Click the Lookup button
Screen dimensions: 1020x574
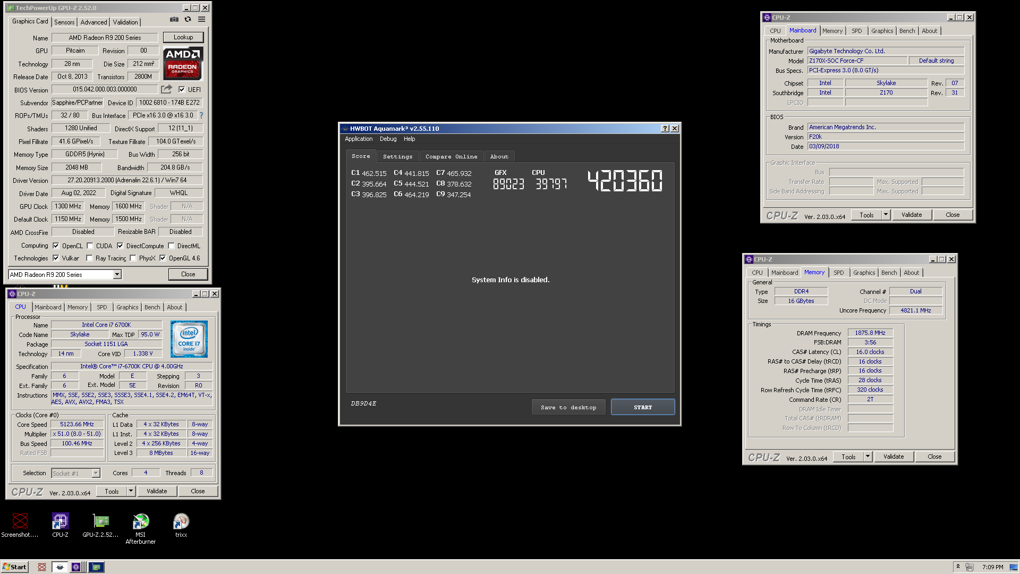click(x=183, y=37)
